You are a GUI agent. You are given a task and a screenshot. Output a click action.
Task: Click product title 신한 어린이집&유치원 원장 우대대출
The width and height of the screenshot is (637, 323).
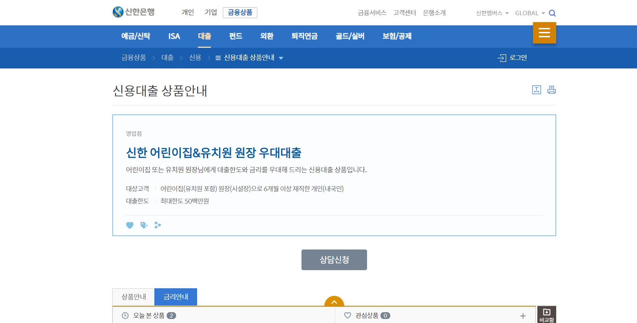[x=214, y=153]
